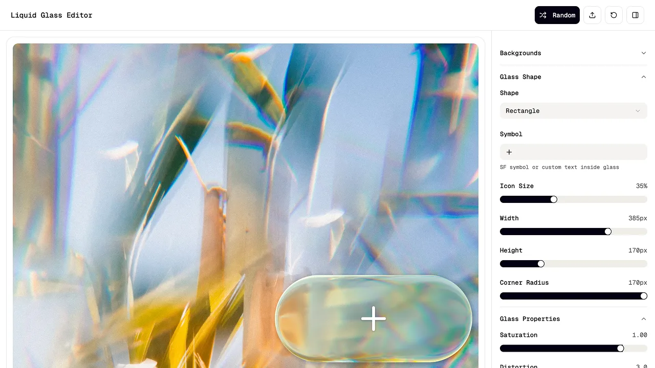This screenshot has height=368, width=655.
Task: Click the Corner Radius slider handle
Action: (644, 296)
